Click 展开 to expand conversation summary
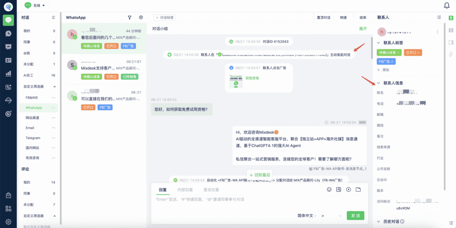The image size is (456, 228). tap(363, 29)
